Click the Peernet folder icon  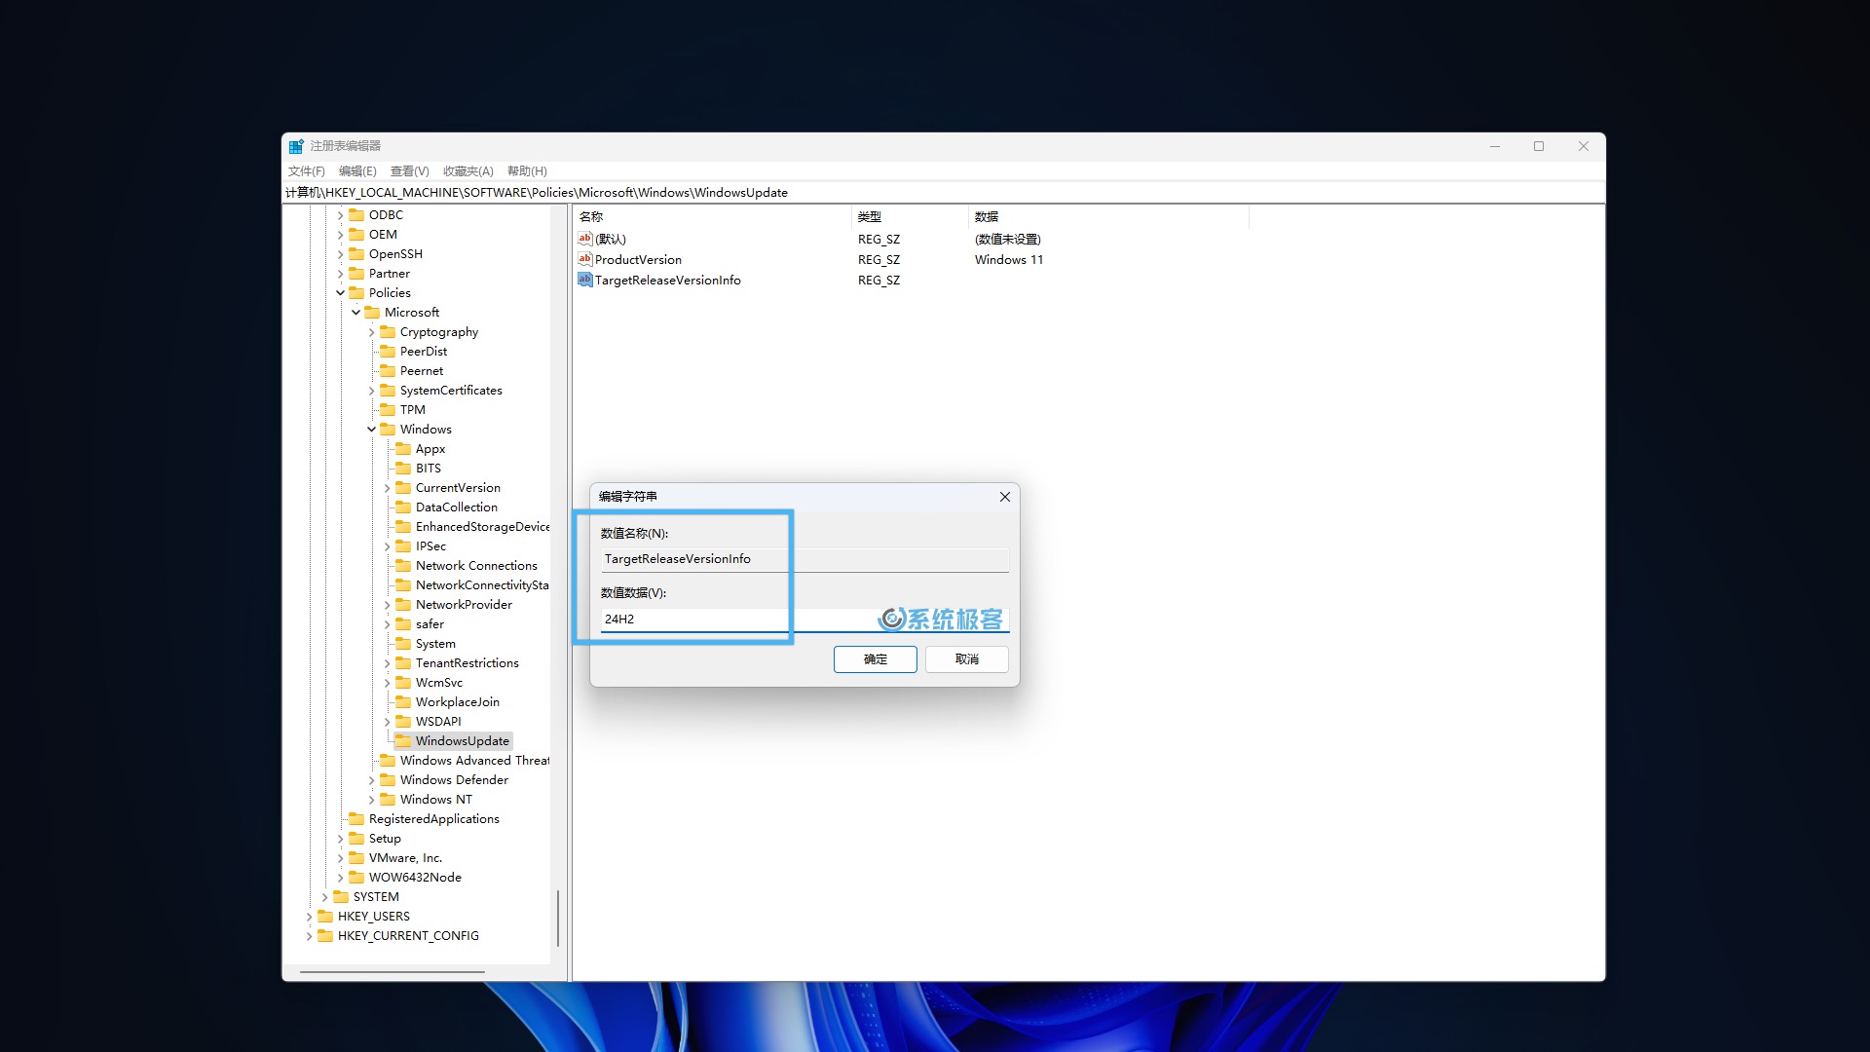pyautogui.click(x=388, y=371)
